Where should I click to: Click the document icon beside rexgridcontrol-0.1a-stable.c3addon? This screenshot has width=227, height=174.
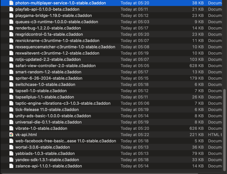pos(11,34)
